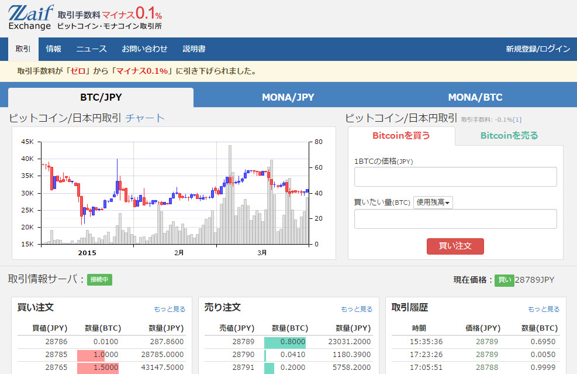The image size is (577, 374).
Task: Click the 売値(JPY) column header
Action: [237, 328]
